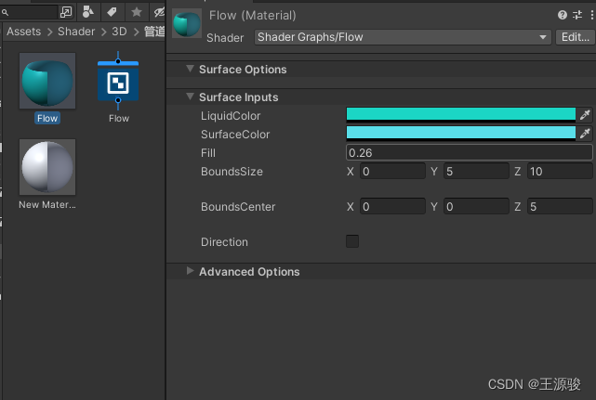
Task: Open the material help reference icon
Action: (x=562, y=16)
